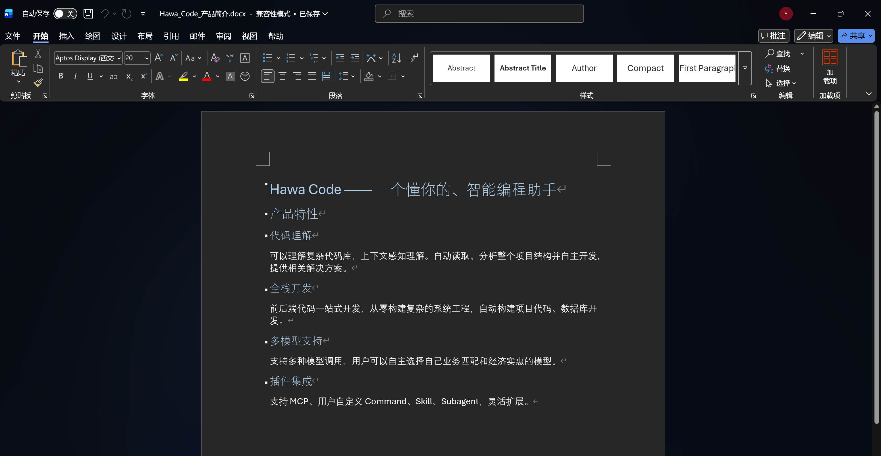The width and height of the screenshot is (881, 456).
Task: Open the font size dropdown
Action: tap(147, 58)
